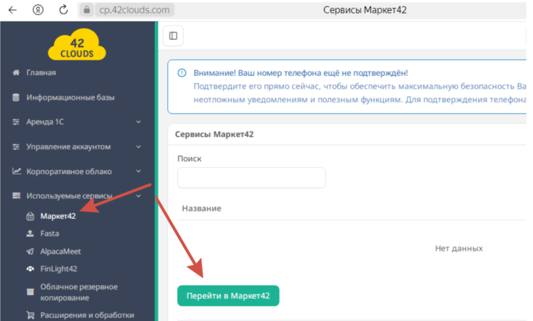The width and height of the screenshot is (533, 321).
Task: Expand the Управление аккаунтом chevron
Action: tap(138, 147)
